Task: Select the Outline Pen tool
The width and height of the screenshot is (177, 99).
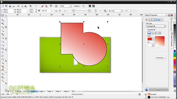Action: coord(2,73)
